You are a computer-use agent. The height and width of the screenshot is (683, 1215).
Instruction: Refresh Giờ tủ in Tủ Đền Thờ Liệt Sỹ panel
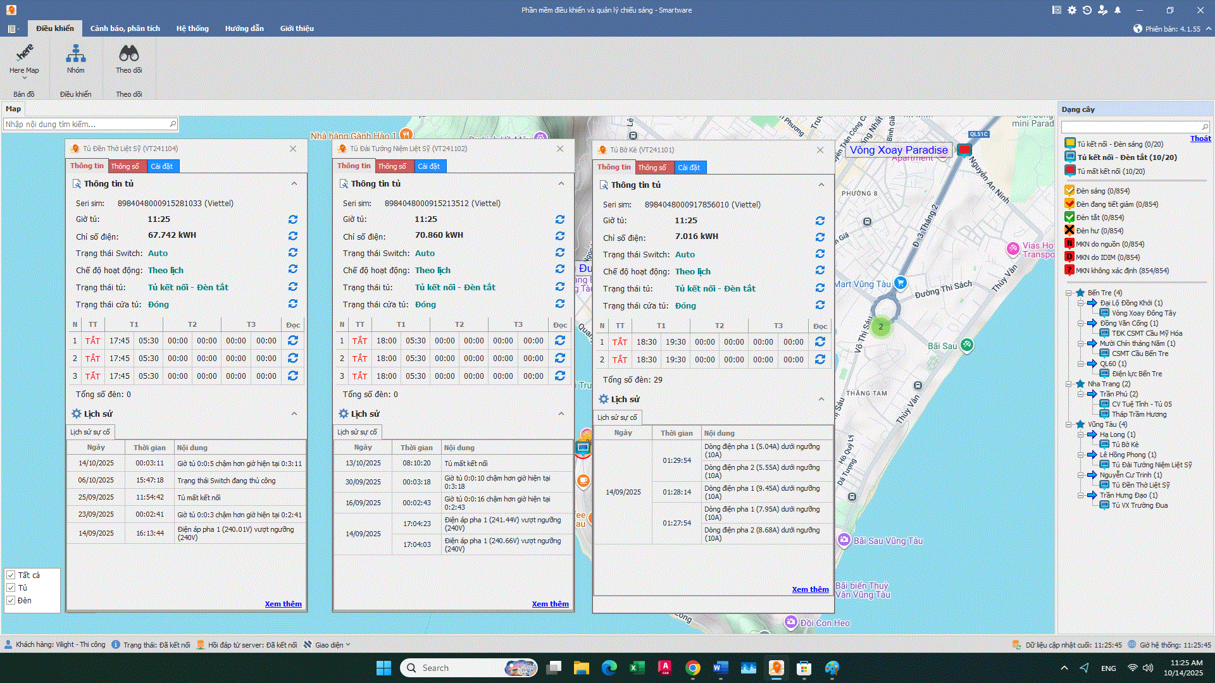point(293,219)
